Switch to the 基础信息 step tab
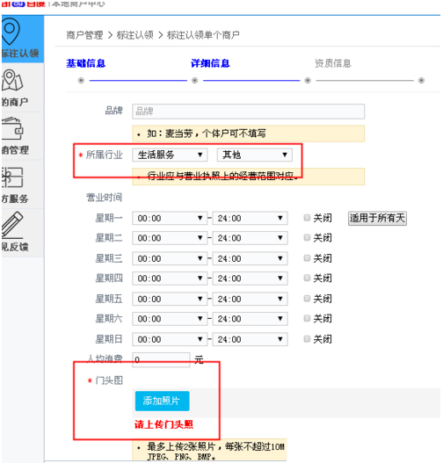 tap(85, 63)
